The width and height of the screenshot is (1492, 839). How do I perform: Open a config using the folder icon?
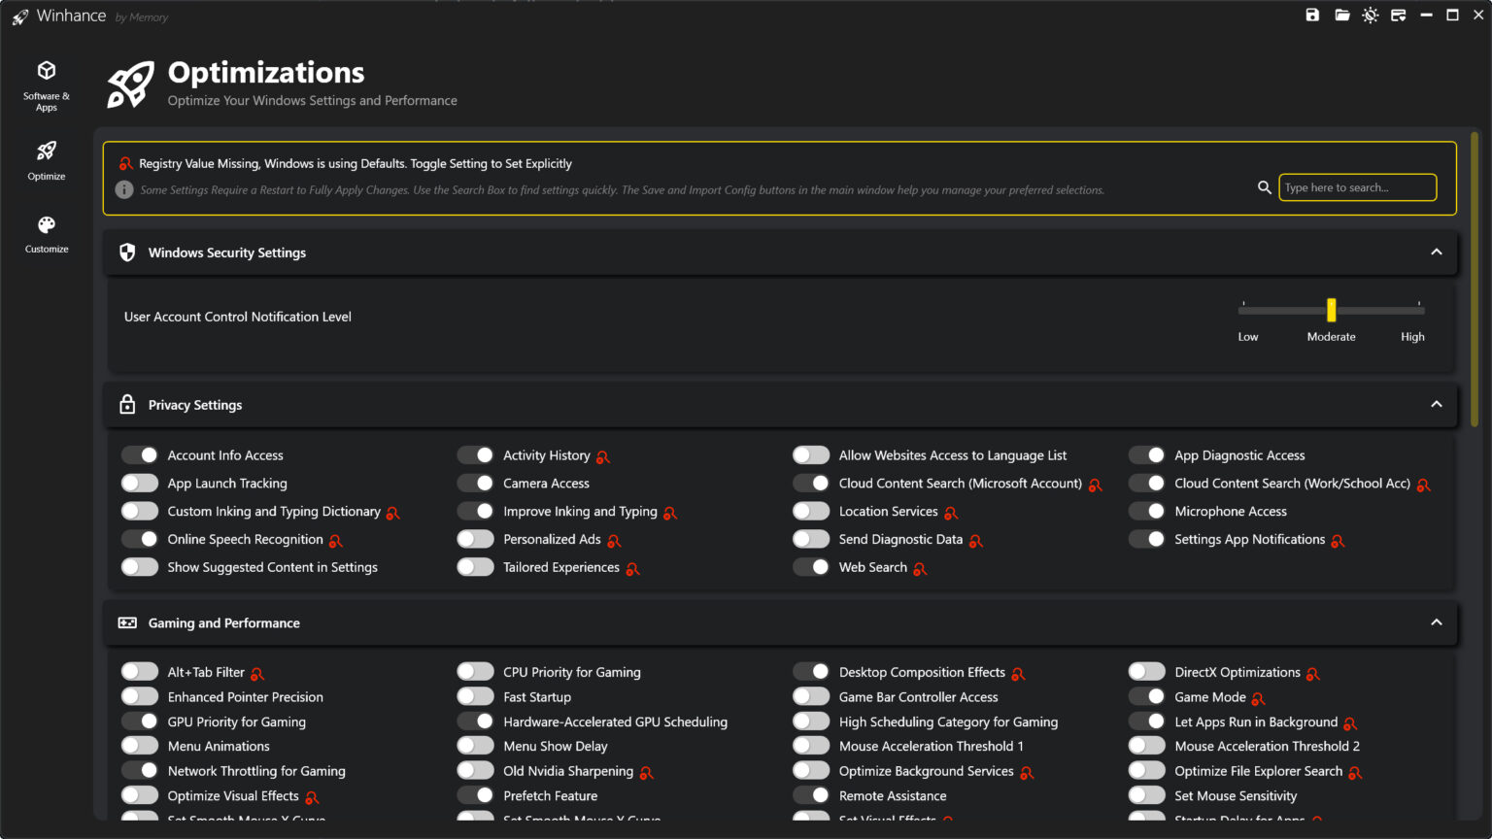pos(1341,15)
